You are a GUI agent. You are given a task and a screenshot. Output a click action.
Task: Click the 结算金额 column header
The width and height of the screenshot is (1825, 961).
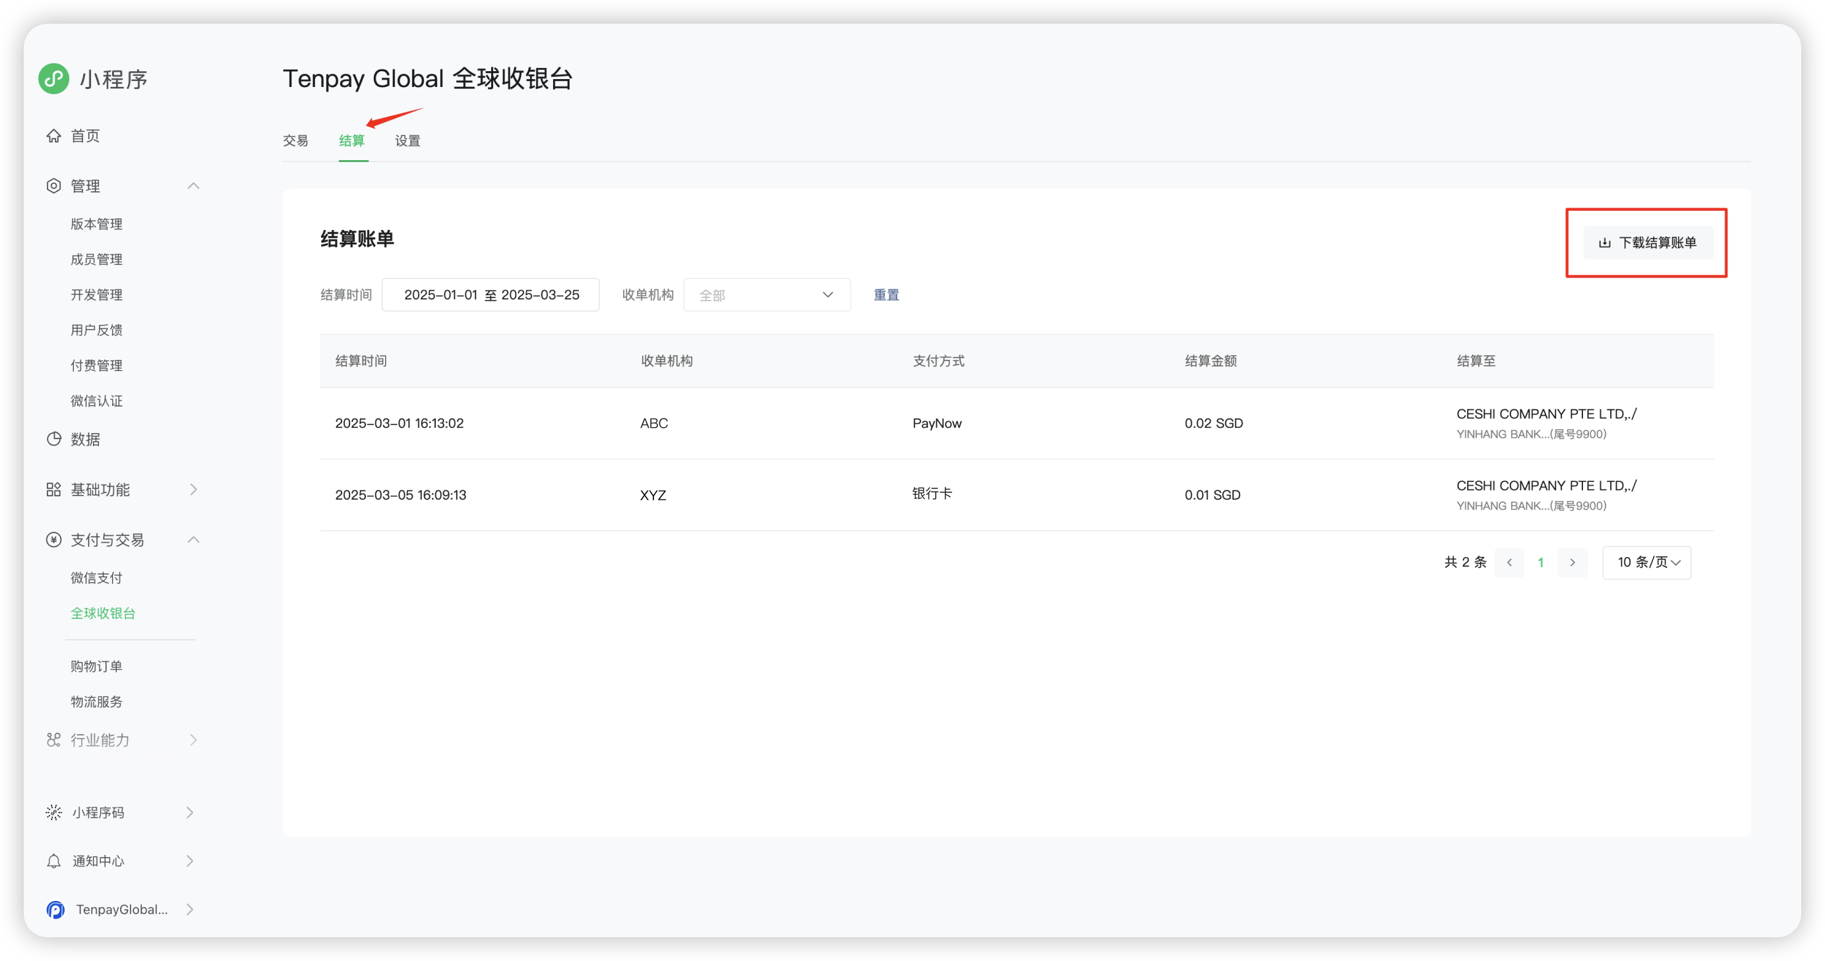coord(1211,361)
